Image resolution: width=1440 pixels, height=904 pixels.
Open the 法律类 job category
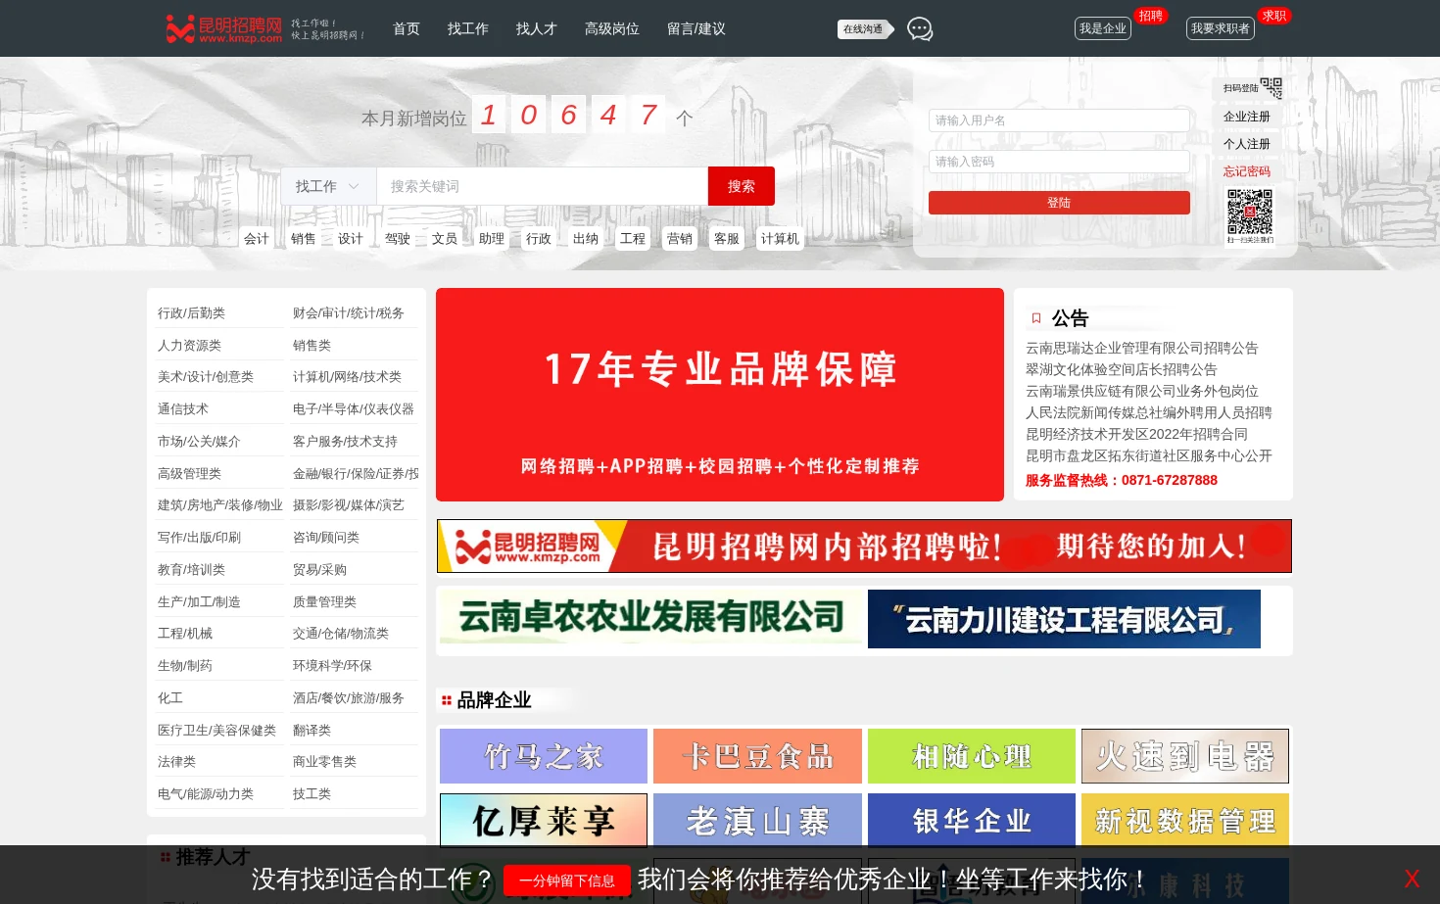point(177,761)
